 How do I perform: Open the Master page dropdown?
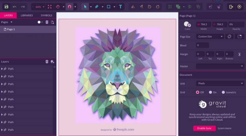pyautogui.click(x=220, y=66)
